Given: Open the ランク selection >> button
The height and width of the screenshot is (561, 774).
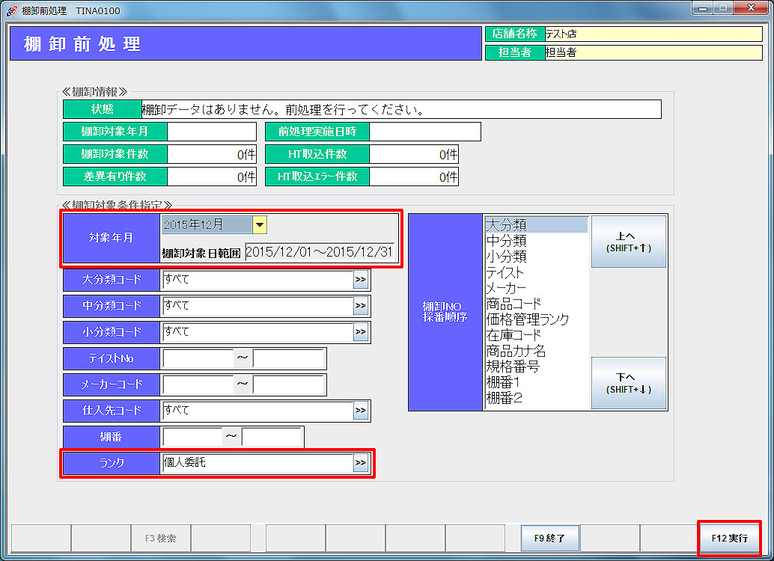Looking at the screenshot, I should coord(361,463).
